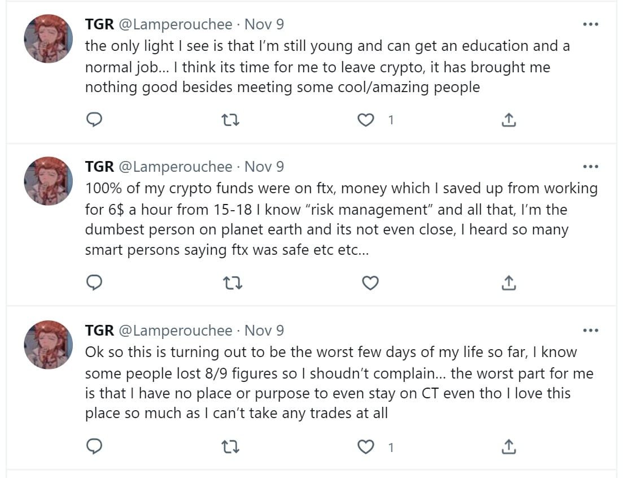Share the '100% of my crypto funds' tweet
Image resolution: width=624 pixels, height=478 pixels.
coord(508,283)
